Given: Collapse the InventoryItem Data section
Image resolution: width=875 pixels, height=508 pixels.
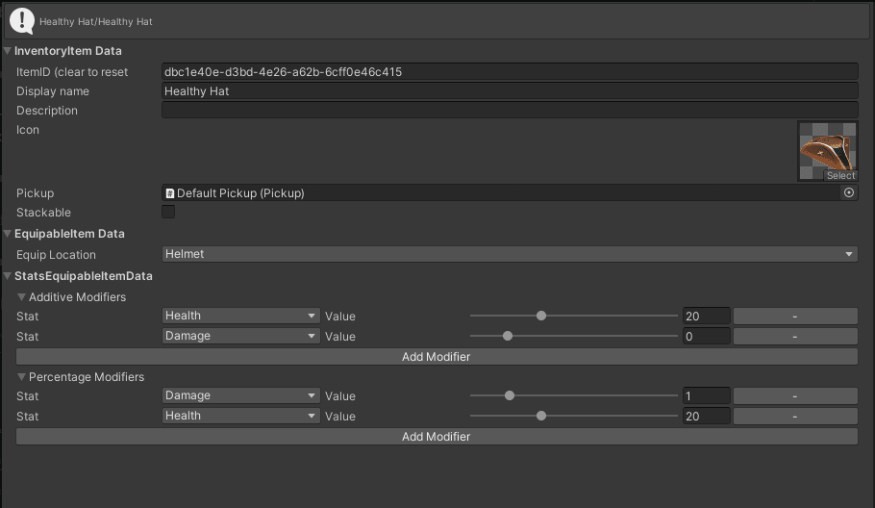Looking at the screenshot, I should click(x=8, y=51).
